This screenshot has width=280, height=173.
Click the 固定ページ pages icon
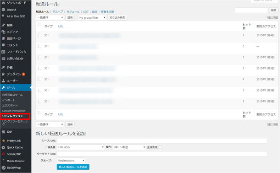click(3, 38)
